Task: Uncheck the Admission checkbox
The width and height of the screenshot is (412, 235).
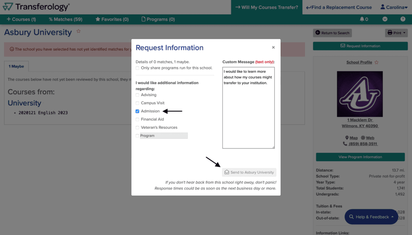Action: coord(138,111)
